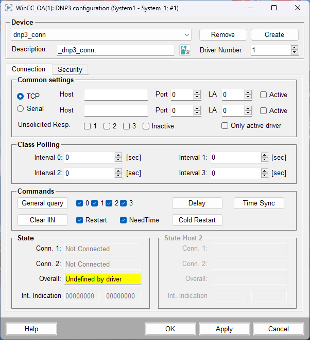Click the Time Sync button
310x340 pixels.
pyautogui.click(x=259, y=203)
